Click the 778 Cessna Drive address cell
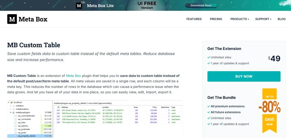Image resolution: width=291 pixels, height=138 pixels. [78, 122]
